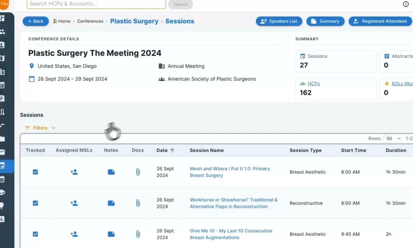
Task: Open the conference Summary button
Action: (325, 21)
